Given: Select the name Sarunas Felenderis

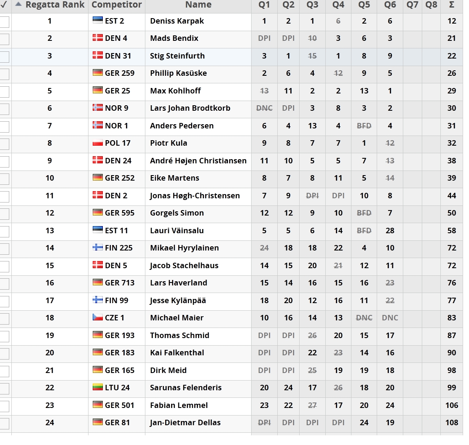Looking at the screenshot, I should click(x=186, y=388).
